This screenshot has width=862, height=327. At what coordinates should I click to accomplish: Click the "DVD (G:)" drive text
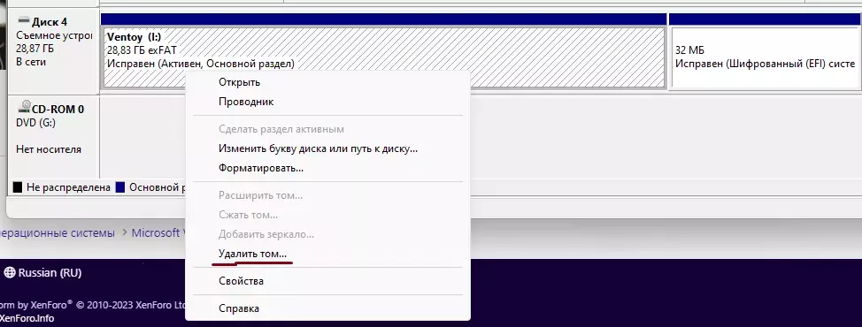(x=35, y=123)
